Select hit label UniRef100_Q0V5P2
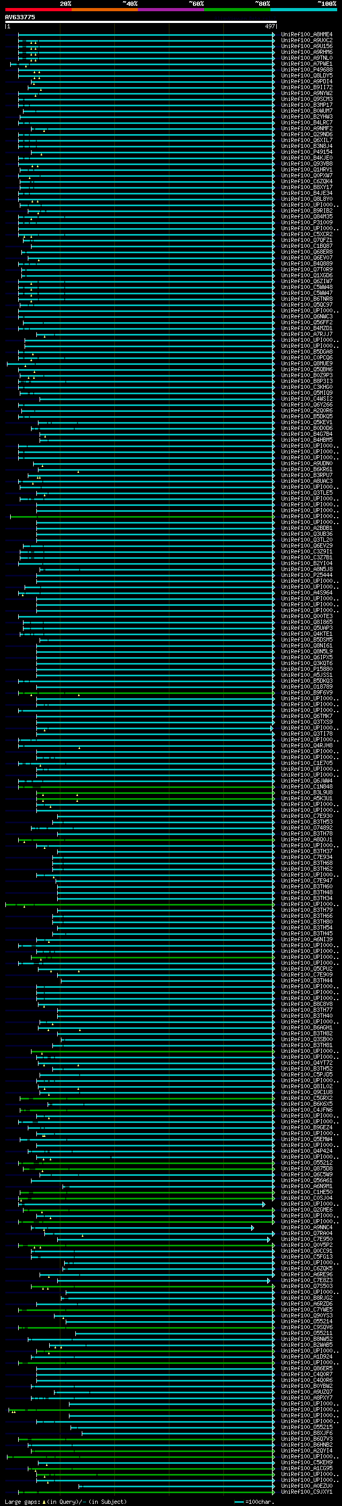Screen dimensions: 342x1506 point(307,1245)
